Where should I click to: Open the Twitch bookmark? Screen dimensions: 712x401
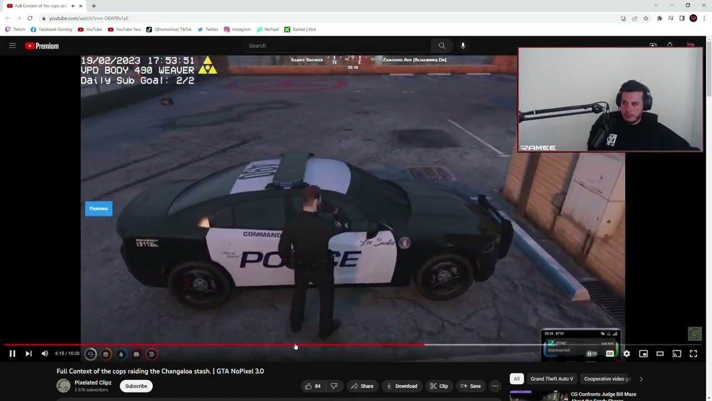point(15,30)
